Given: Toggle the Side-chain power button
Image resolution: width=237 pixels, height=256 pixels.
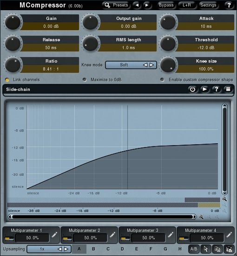Looking at the screenshot, I should pos(192,90).
